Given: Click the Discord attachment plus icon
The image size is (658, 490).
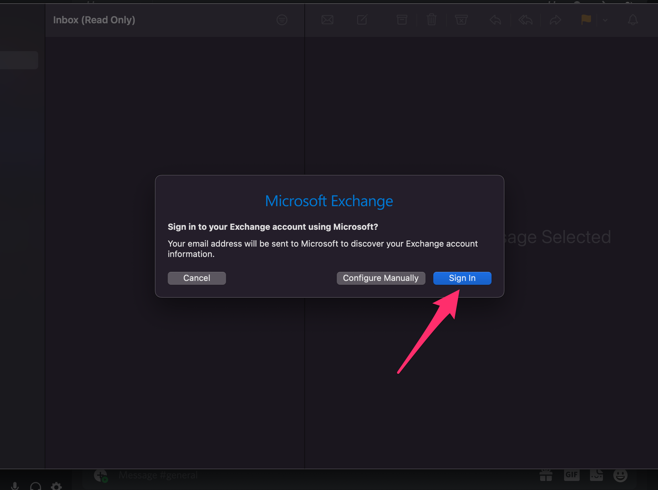Looking at the screenshot, I should [x=101, y=476].
